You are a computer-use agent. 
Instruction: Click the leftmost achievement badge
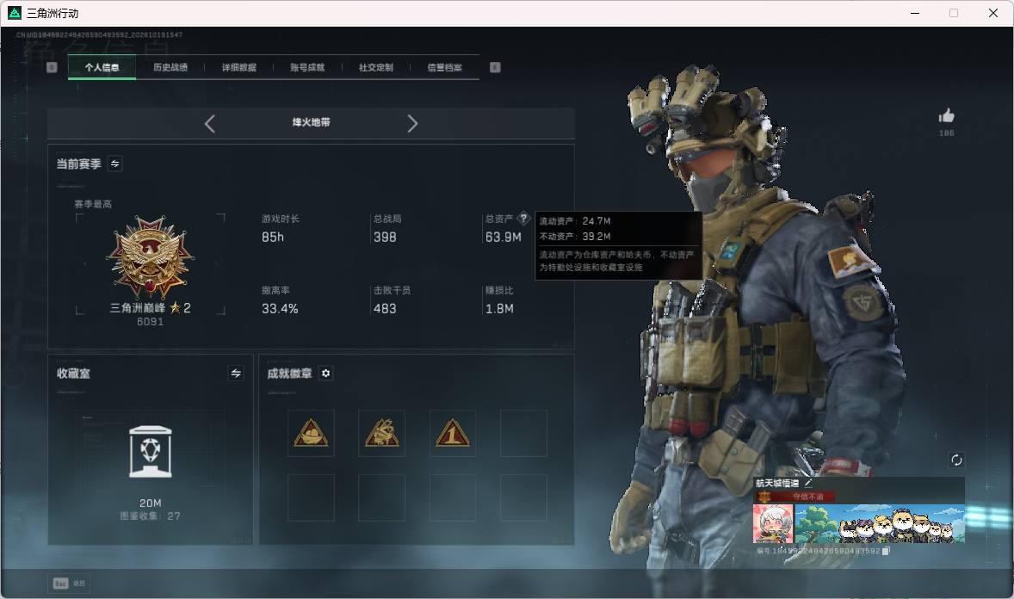click(x=311, y=434)
